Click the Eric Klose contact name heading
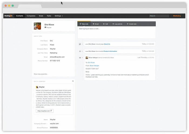 pyautogui.click(x=49, y=25)
